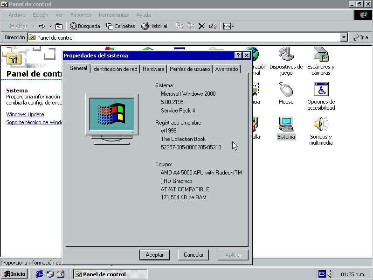Open the Historial toolbar button

coord(154,26)
